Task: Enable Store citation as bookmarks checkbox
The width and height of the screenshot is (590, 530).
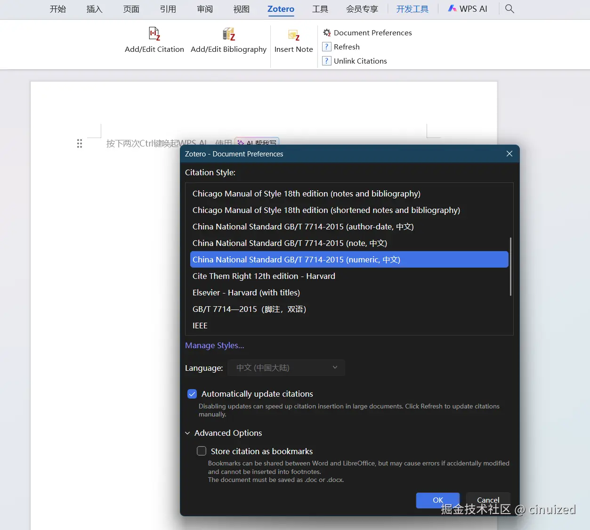Action: pos(202,451)
